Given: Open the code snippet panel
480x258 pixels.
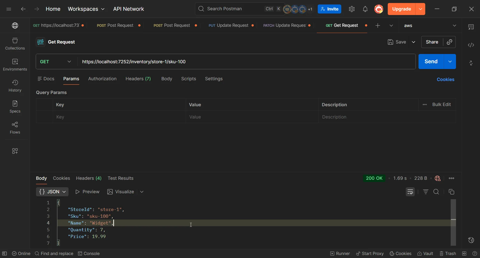Looking at the screenshot, I should pos(471,45).
